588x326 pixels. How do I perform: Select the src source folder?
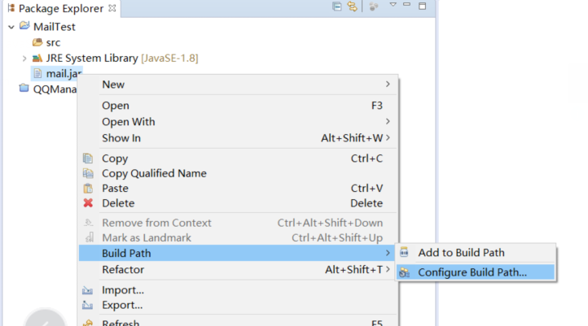point(53,42)
